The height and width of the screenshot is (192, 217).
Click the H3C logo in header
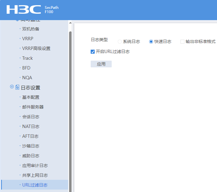point(24,9)
